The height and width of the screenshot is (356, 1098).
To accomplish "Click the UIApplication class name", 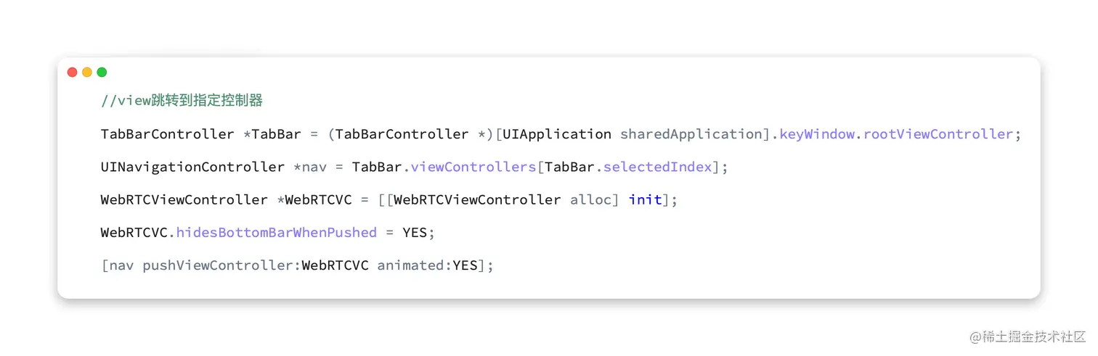I will coord(557,134).
